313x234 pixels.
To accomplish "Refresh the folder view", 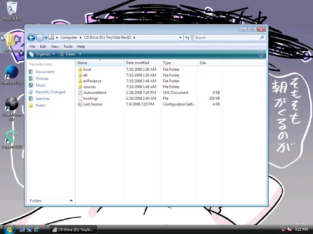I will [187, 37].
